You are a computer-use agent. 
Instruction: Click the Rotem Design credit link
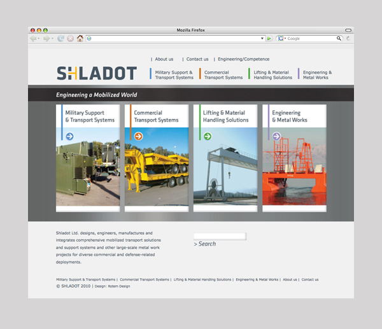[119, 286]
